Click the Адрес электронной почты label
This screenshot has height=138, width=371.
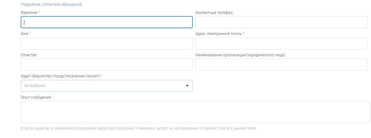tap(218, 34)
